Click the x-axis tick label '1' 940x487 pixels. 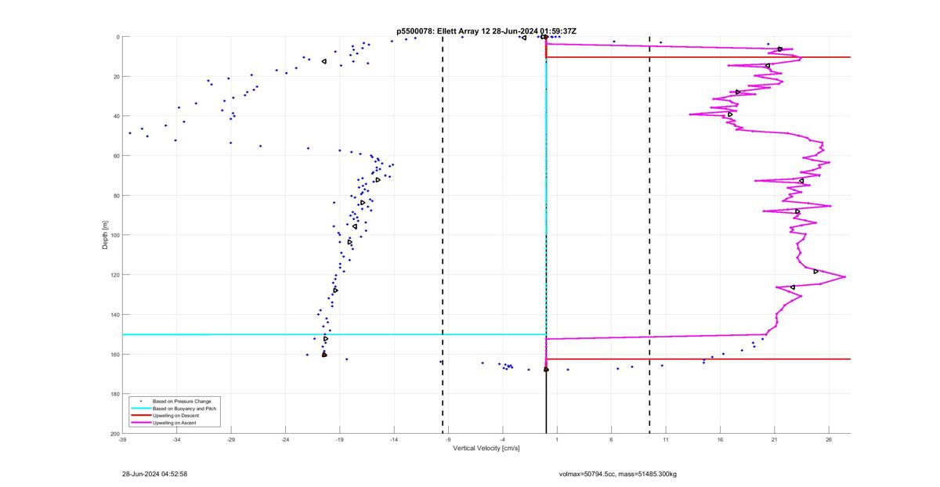pyautogui.click(x=557, y=440)
